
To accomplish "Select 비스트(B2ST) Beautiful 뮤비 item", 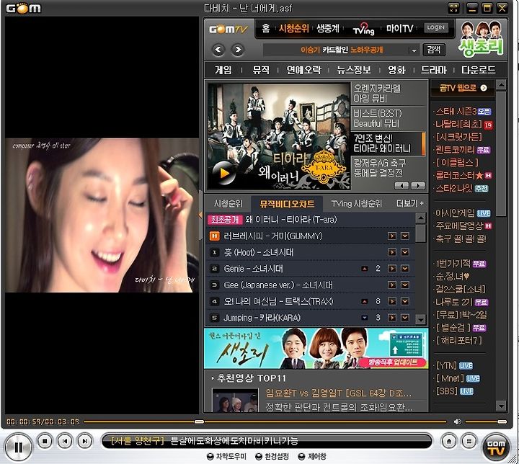I will 388,118.
